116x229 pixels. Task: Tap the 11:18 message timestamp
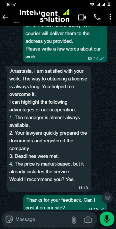coord(83,188)
